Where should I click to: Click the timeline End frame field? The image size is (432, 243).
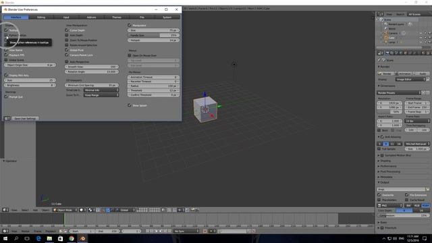[108, 231]
